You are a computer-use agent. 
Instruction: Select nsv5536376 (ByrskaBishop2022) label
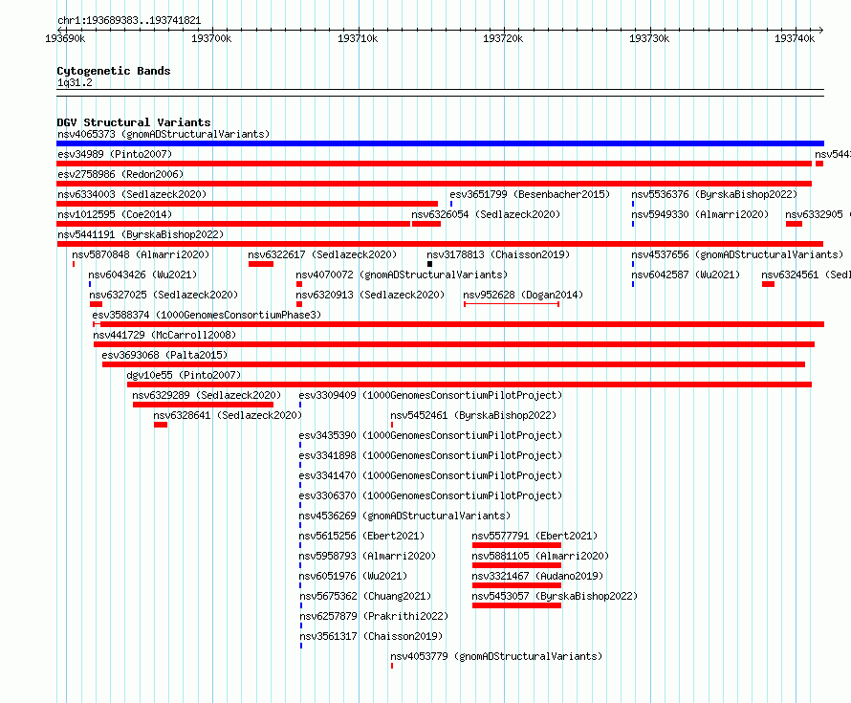[714, 194]
